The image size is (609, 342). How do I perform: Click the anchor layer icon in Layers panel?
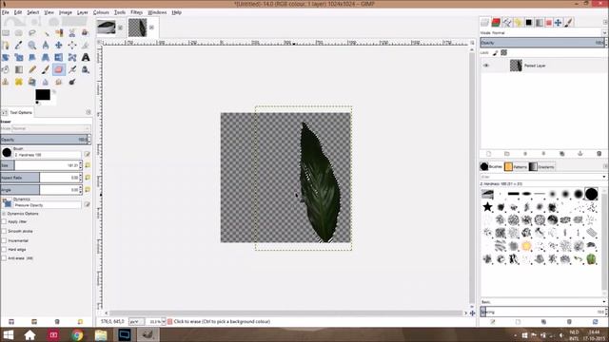pos(580,154)
